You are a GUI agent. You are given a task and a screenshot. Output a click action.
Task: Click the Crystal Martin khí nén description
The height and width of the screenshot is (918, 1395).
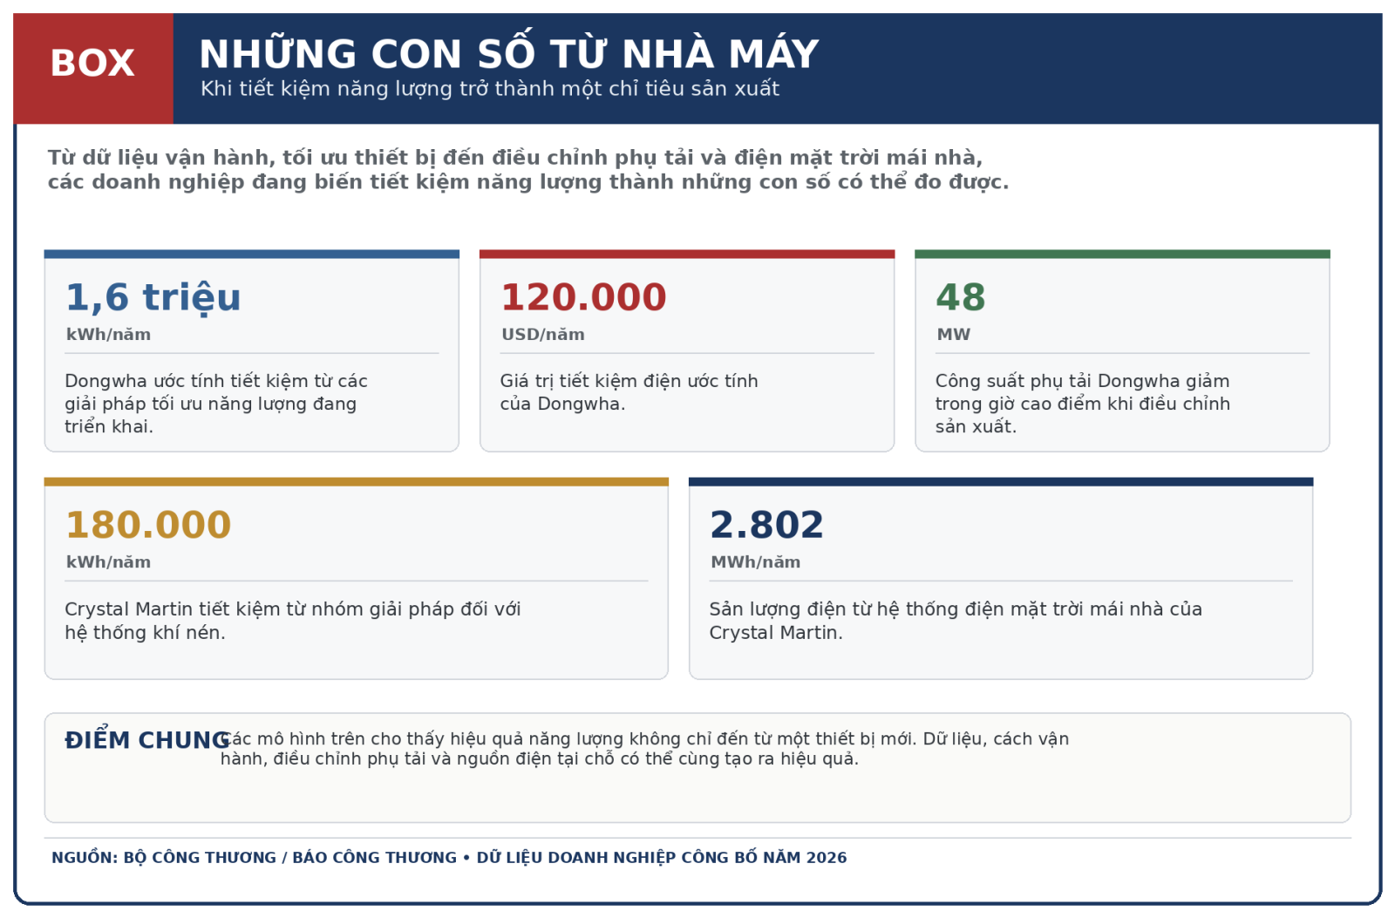click(x=292, y=621)
